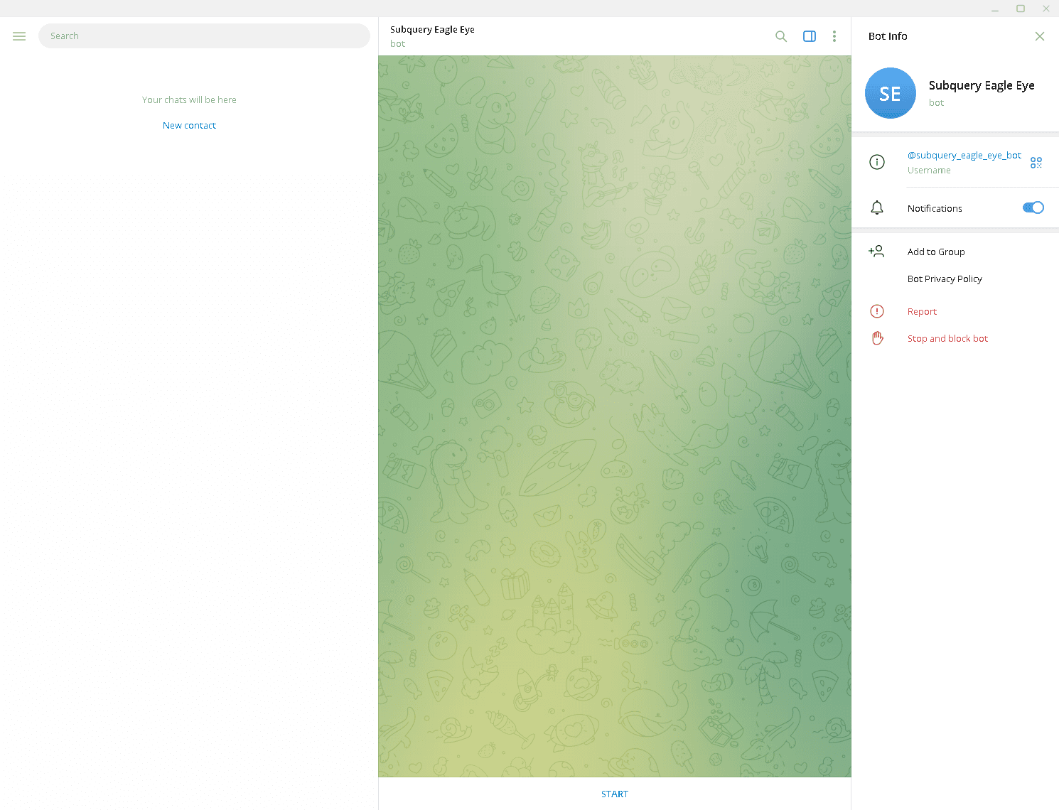Click the @subquery_eagle_eye_bot username link
This screenshot has width=1059, height=810.
coord(964,155)
